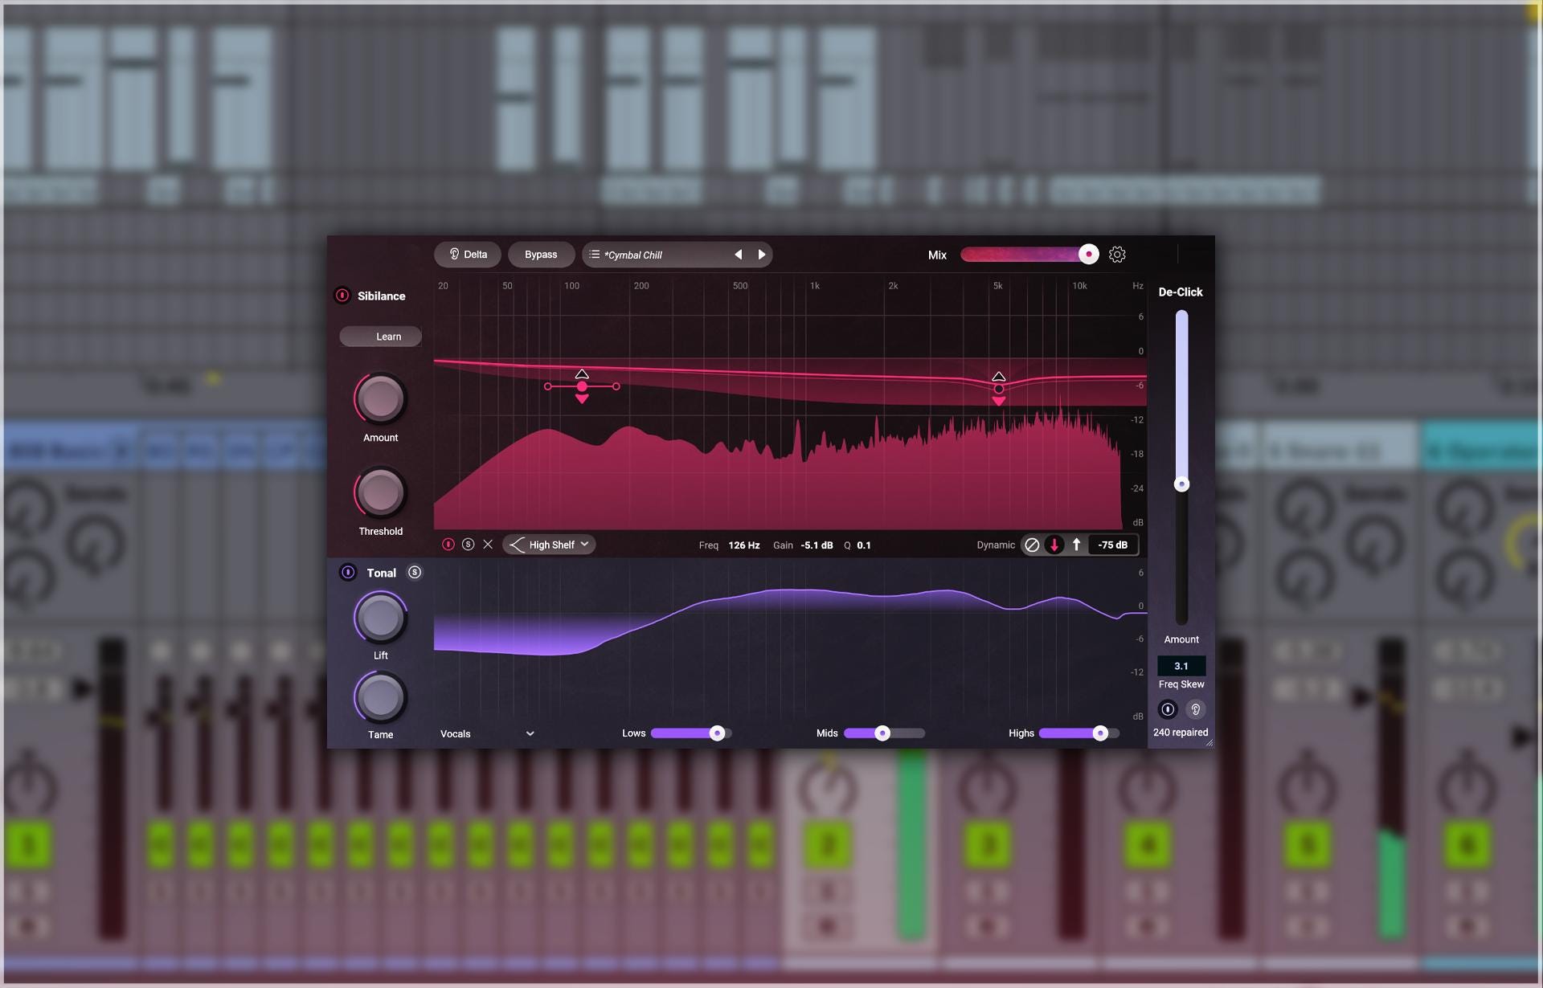Click the Threshold knob

[380, 492]
